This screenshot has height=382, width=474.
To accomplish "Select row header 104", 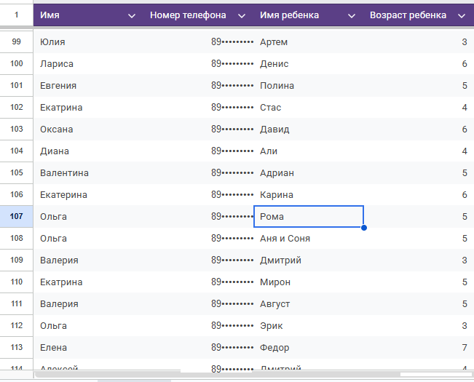I will tap(16, 151).
